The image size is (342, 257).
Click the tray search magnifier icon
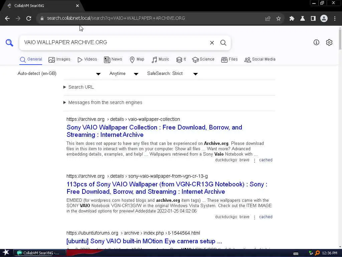317,253
